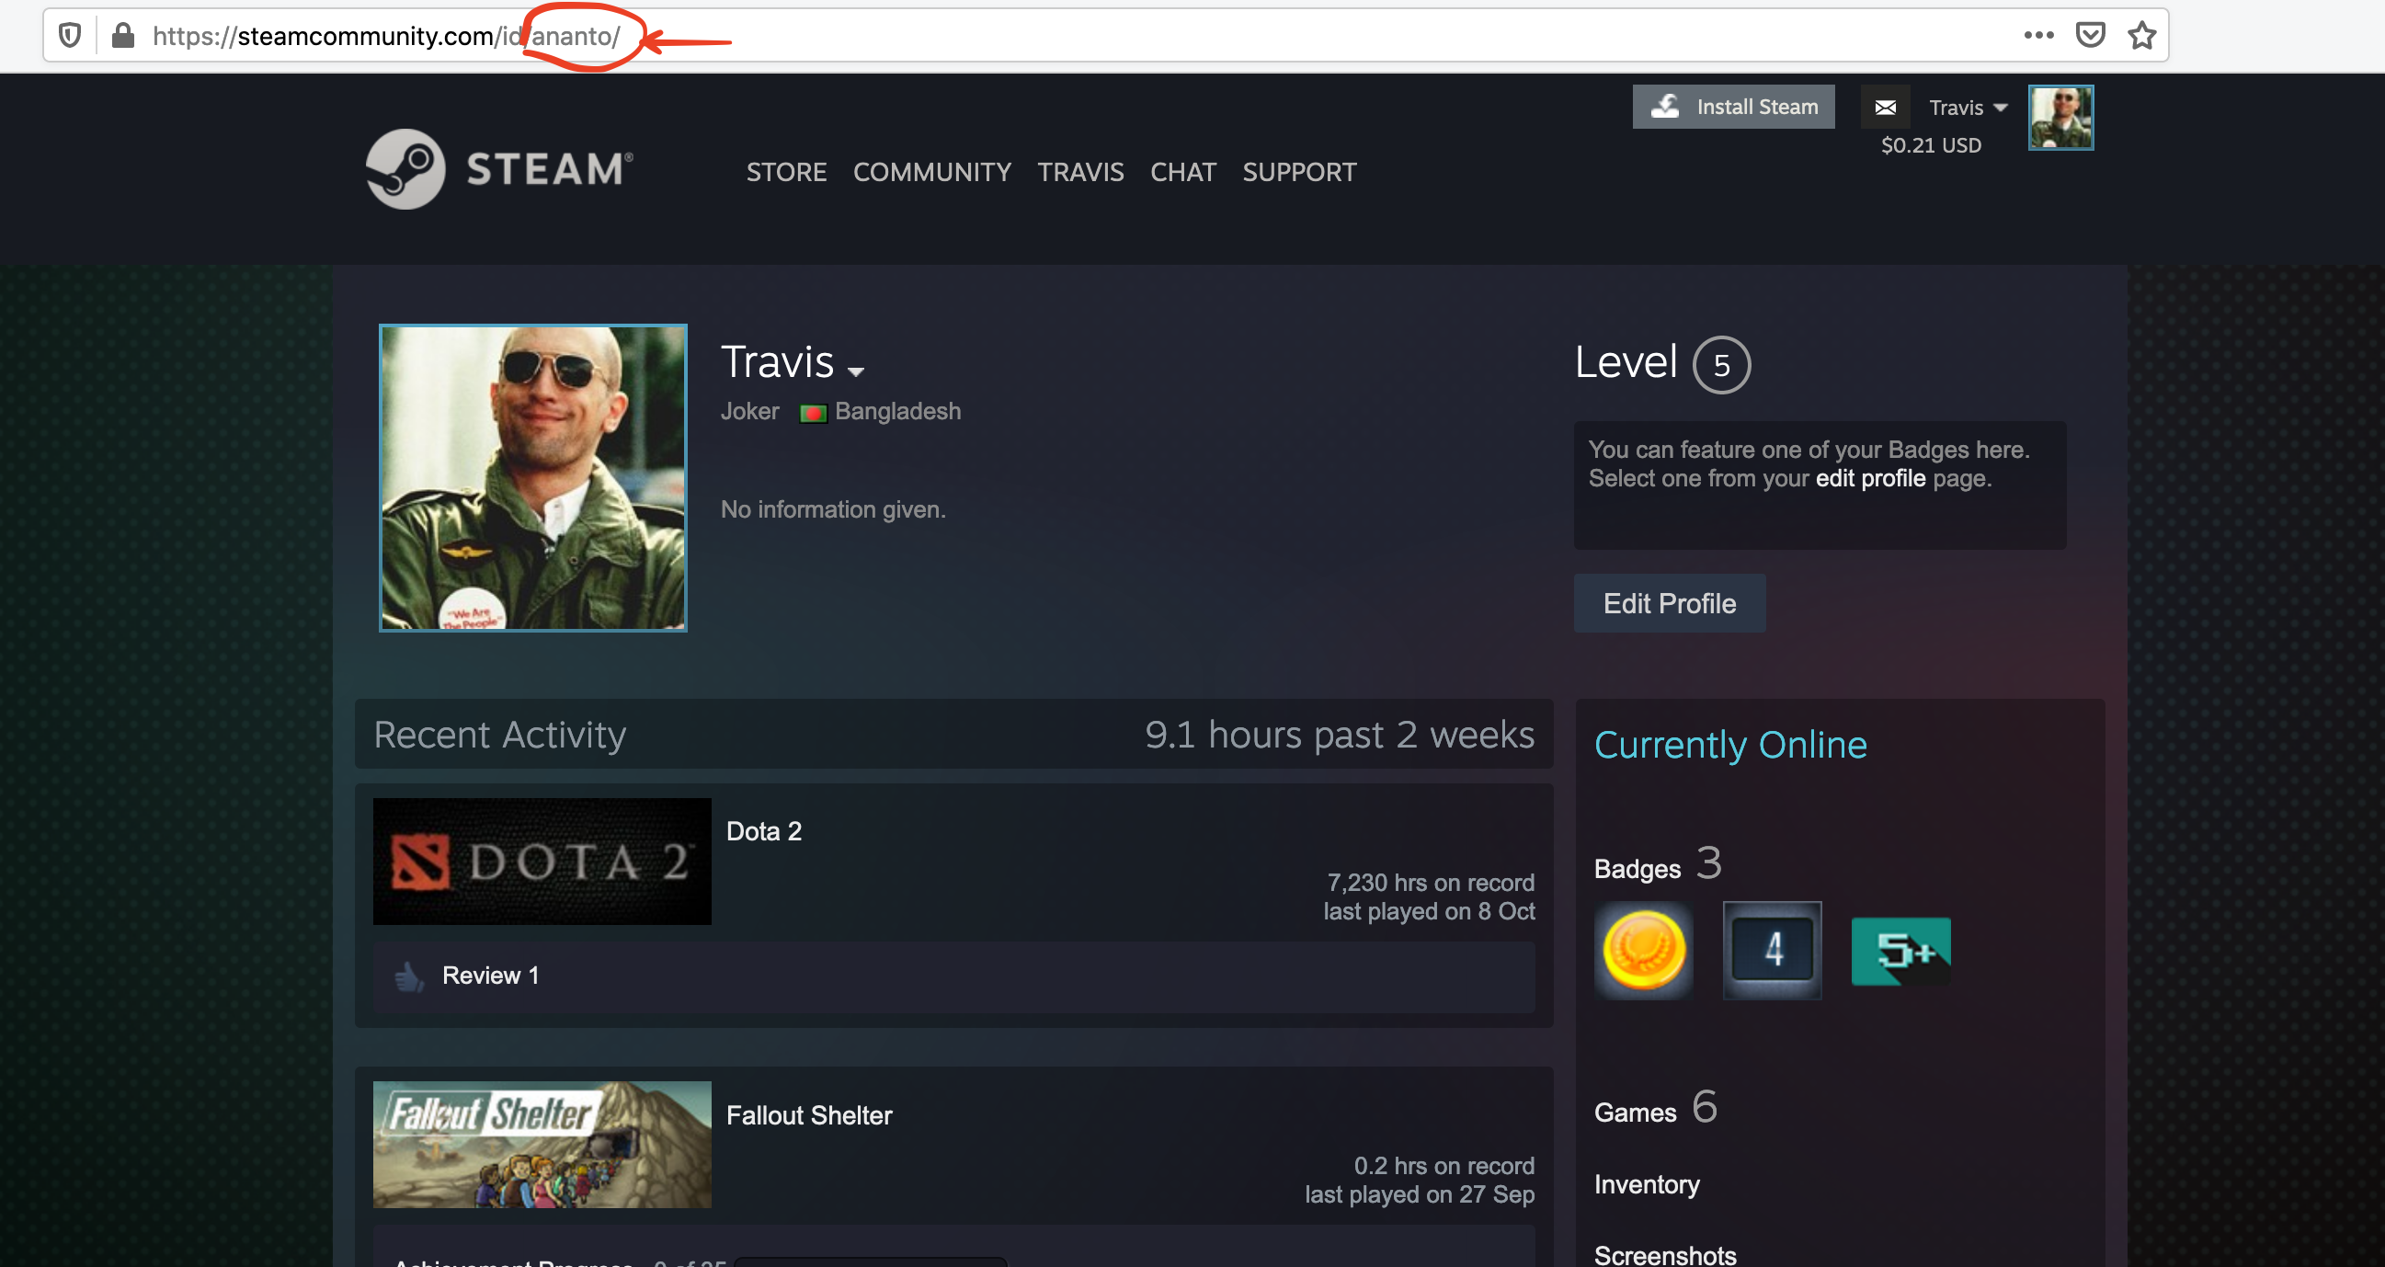The image size is (2385, 1267).
Task: Click the Pocket save icon
Action: 2090,36
